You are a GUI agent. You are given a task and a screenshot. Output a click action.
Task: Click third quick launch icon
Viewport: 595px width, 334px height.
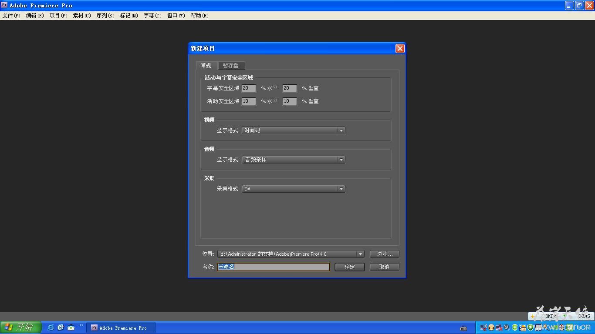tap(71, 327)
